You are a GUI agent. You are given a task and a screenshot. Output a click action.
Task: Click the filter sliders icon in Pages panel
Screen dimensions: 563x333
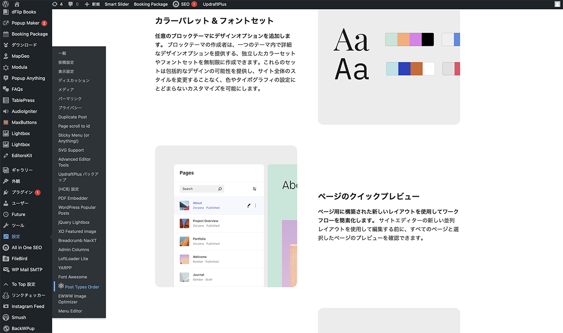pos(254,189)
